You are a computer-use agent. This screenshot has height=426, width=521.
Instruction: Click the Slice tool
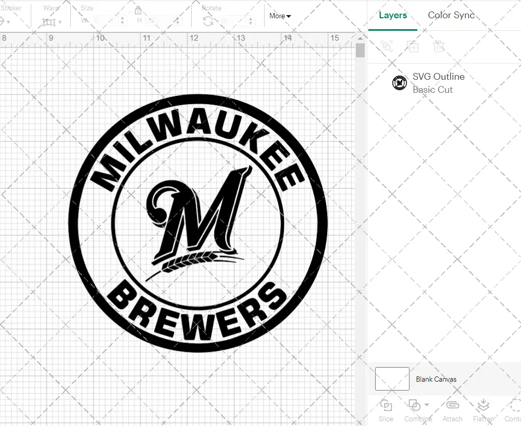tap(386, 411)
